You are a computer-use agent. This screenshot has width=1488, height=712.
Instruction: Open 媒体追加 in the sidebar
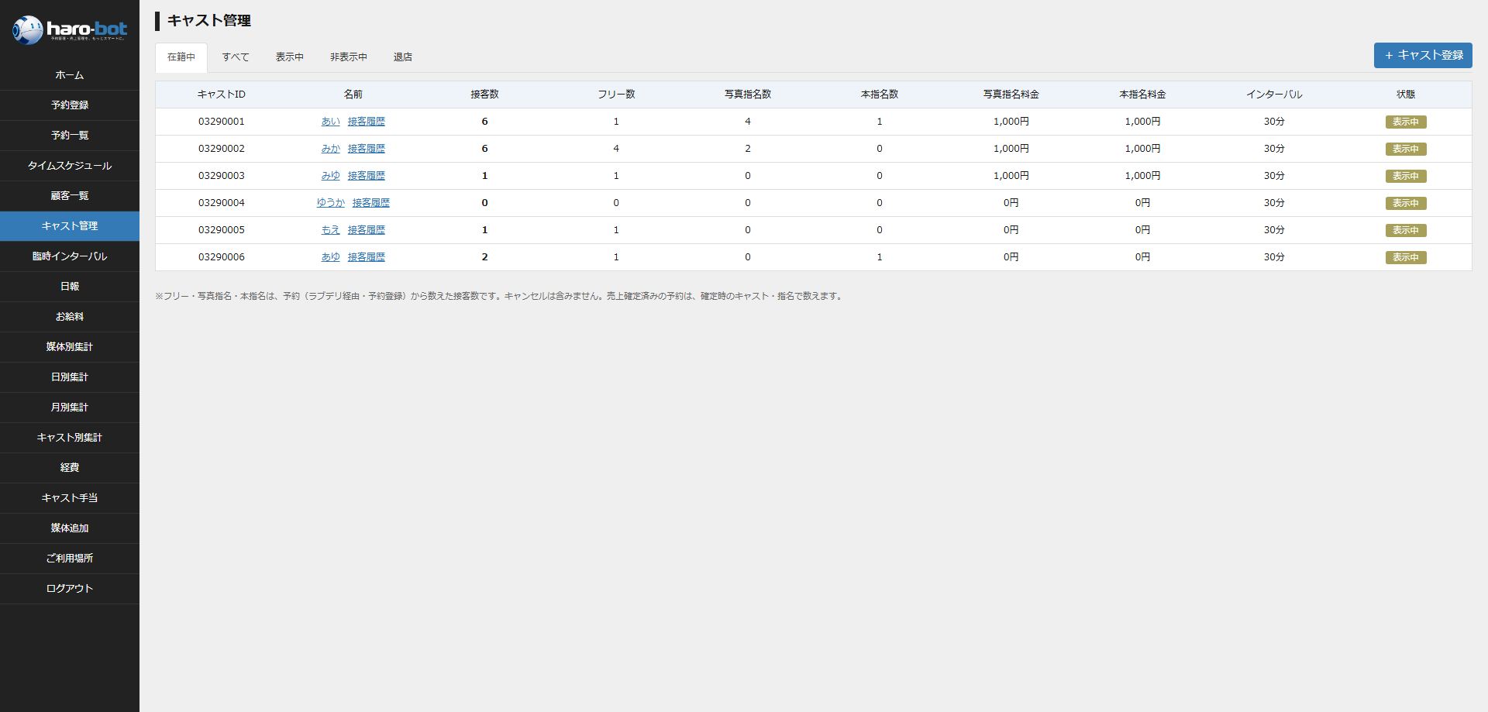pos(70,528)
